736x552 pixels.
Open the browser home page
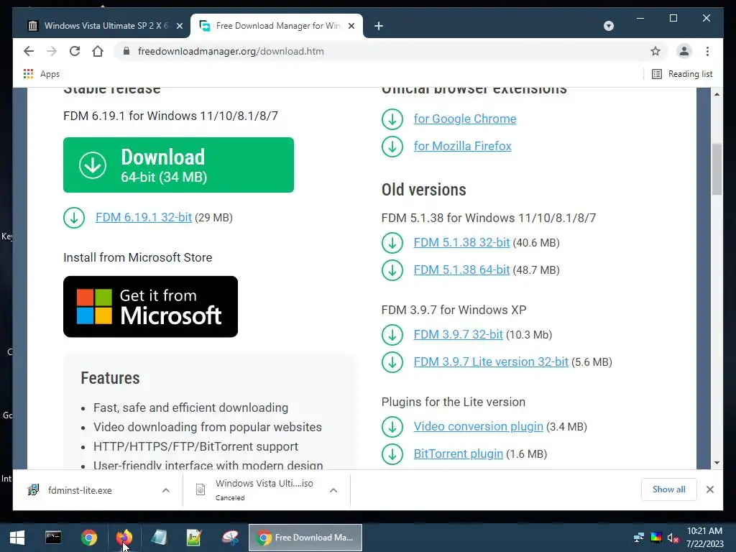coord(98,51)
